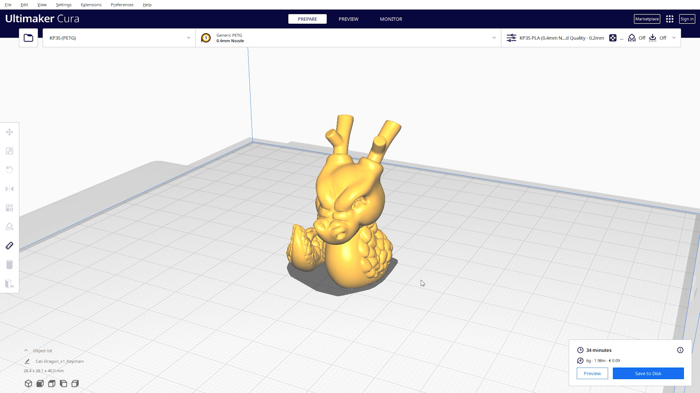Switch to front view cube
The height and width of the screenshot is (393, 700).
[x=40, y=384]
